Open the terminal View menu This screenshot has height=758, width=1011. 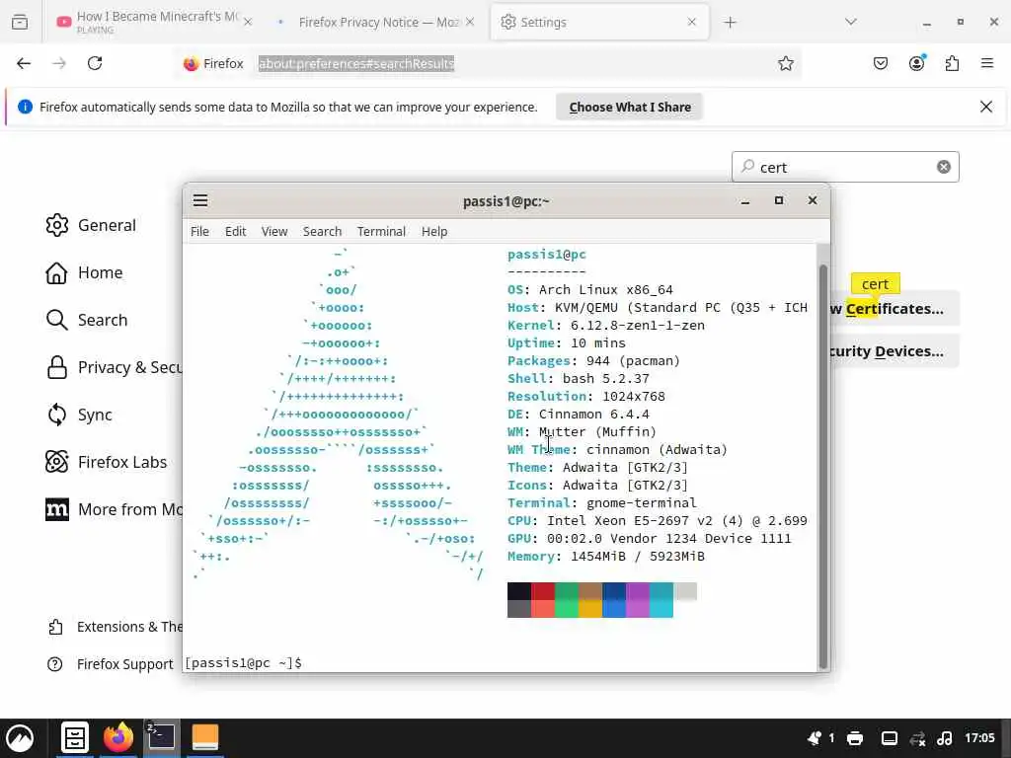274,231
